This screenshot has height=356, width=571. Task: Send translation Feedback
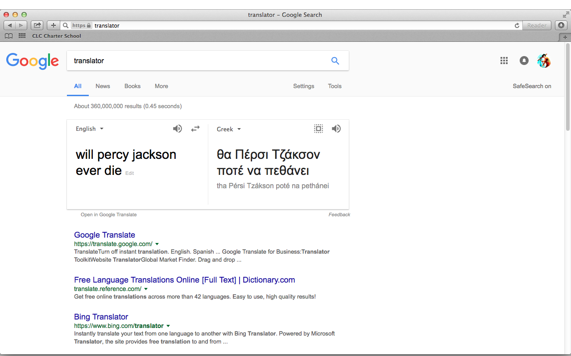(x=339, y=214)
